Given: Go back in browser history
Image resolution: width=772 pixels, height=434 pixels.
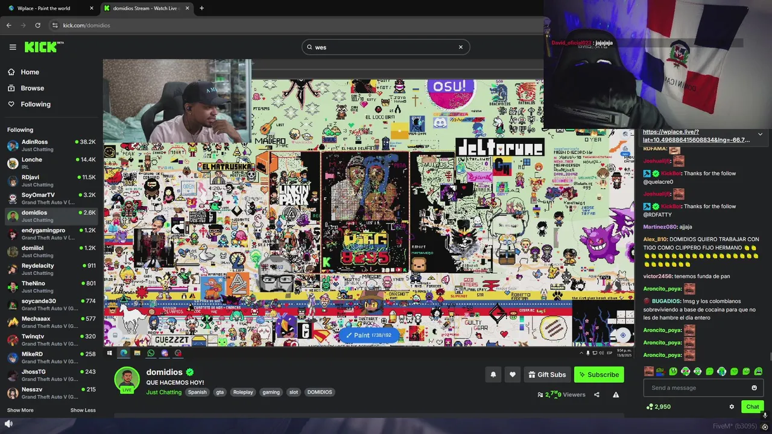Looking at the screenshot, I should pos(8,25).
